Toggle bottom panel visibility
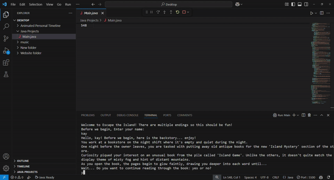The width and height of the screenshot is (334, 180). [x=299, y=4]
